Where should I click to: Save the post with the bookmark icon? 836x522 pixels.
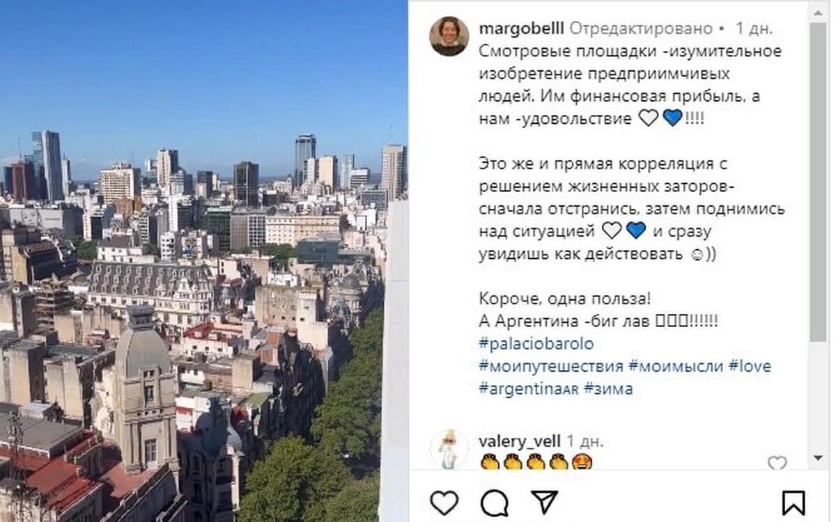pyautogui.click(x=793, y=503)
